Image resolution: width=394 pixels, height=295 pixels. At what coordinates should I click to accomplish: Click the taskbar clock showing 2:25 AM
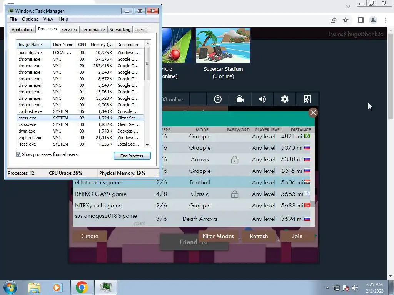pyautogui.click(x=374, y=288)
